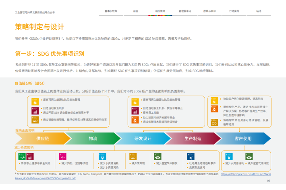Screen dimensions: 286x190
Task: Click the blue water SDG 6 icon above 减少水资源污染
Action: (101, 156)
